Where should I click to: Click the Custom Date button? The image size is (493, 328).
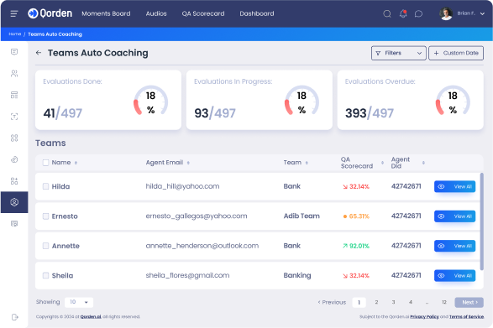(456, 53)
